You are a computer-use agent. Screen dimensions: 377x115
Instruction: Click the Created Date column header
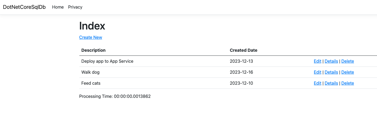[x=243, y=50]
